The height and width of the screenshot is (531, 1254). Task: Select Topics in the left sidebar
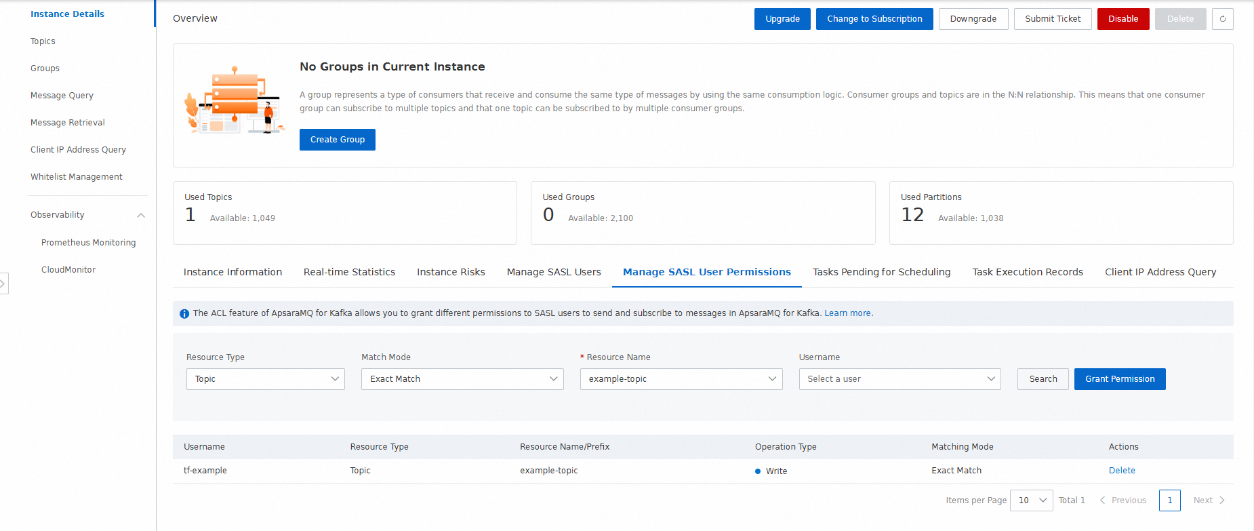[43, 41]
